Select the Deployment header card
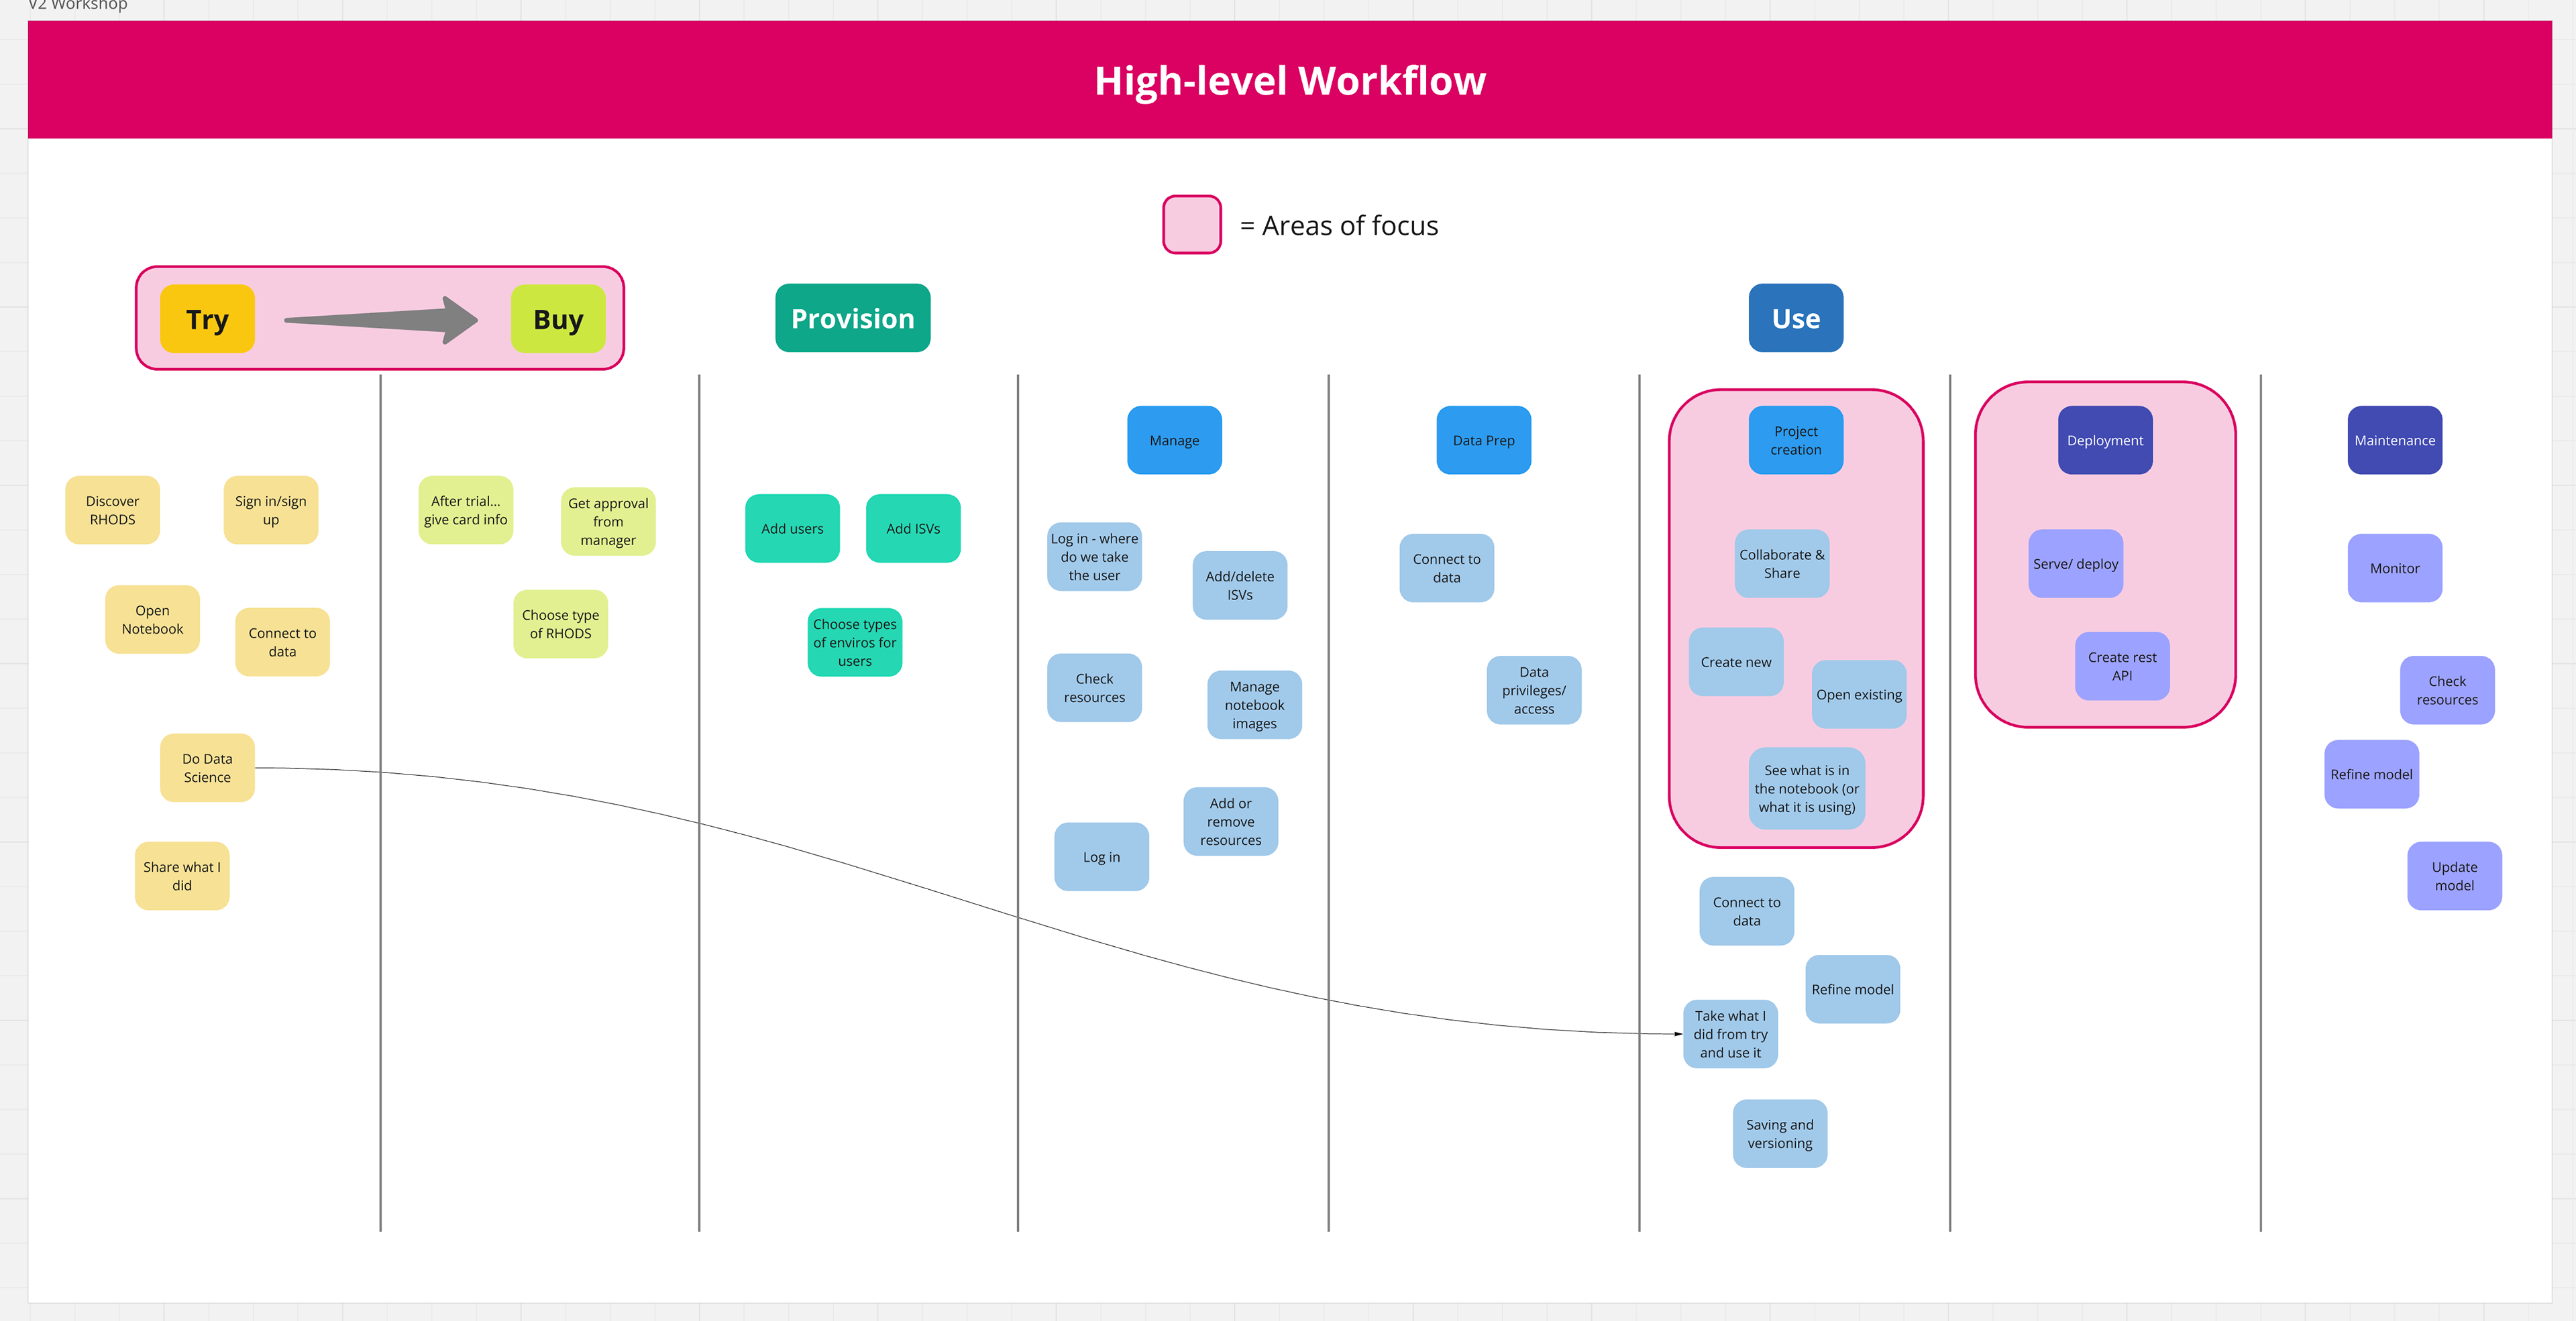The image size is (2576, 1321). (x=2105, y=440)
